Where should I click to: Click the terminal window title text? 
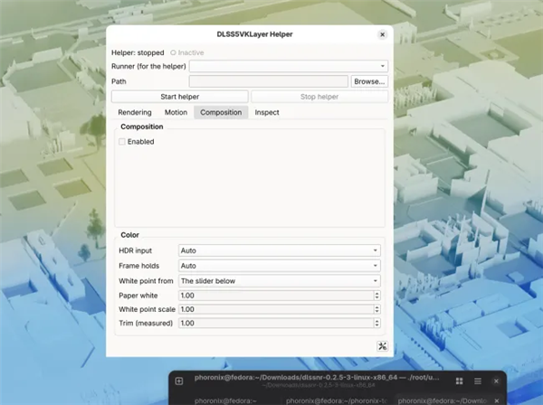coord(317,378)
